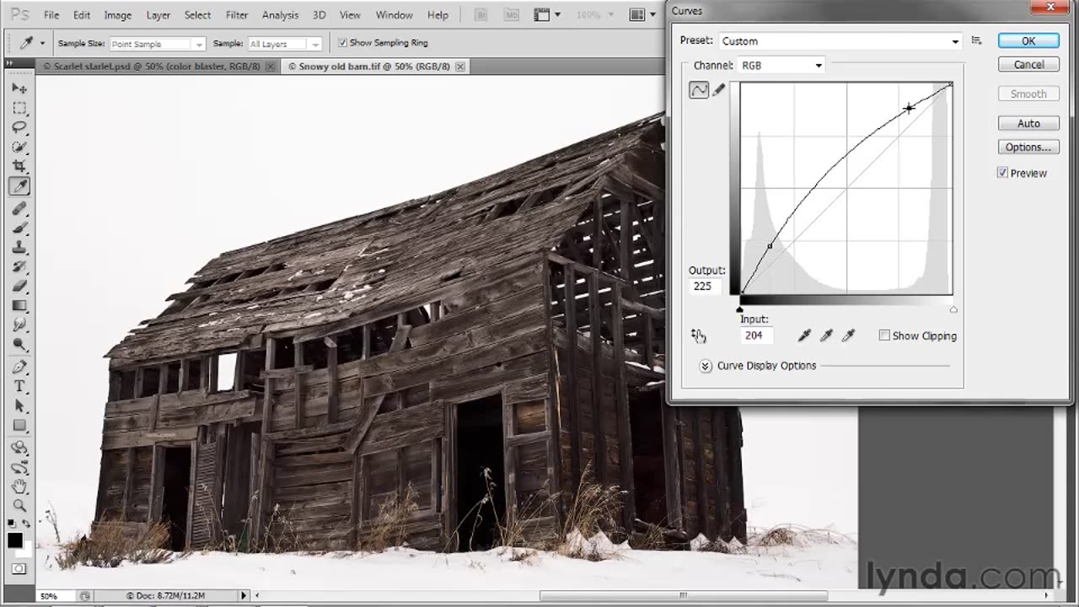Toggle Quick Mask mode
This screenshot has height=607, width=1079.
19,569
